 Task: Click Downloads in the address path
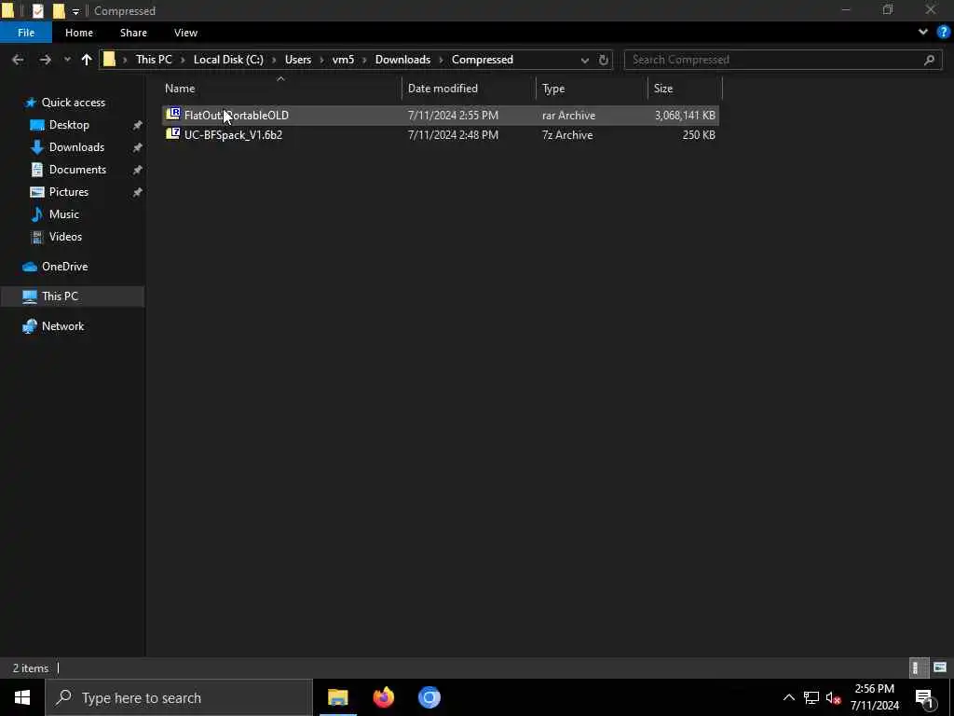(402, 60)
